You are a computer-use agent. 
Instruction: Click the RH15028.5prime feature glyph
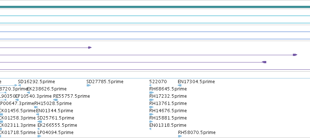(x=36, y=107)
